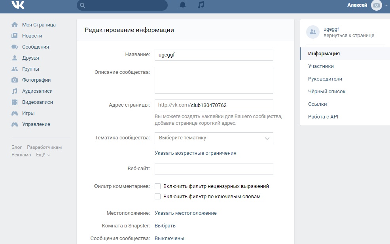Click the VK logo in header
Screen dimensions: 390x244
[17, 5]
